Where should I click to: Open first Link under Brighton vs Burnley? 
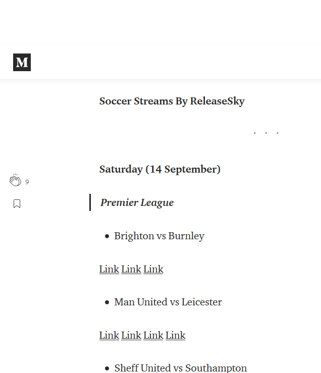tap(109, 270)
